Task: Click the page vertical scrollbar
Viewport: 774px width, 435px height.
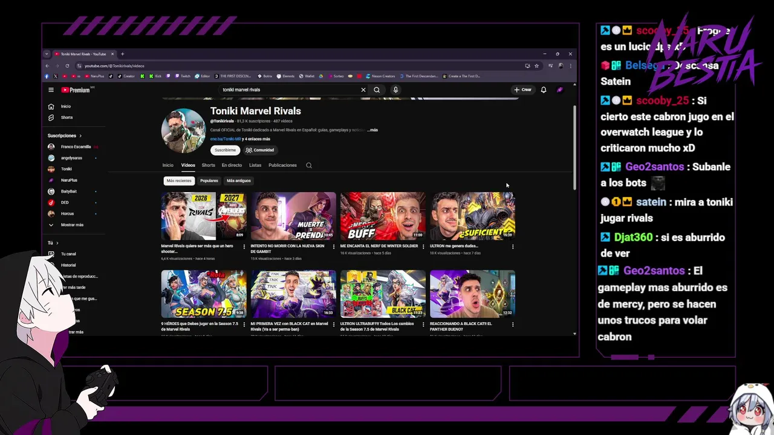Action: [574, 148]
